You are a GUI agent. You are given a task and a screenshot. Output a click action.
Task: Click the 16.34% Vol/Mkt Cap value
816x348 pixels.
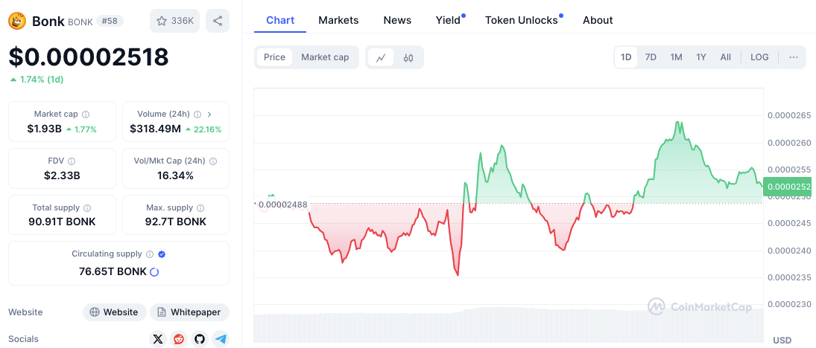(x=175, y=175)
